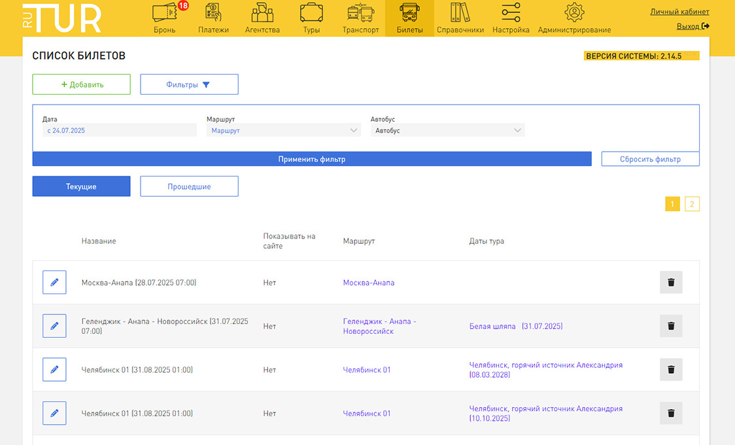Open the Белая шляпа (31.07.2025) tour link
Viewport: 735px width, 445px height.
click(516, 326)
